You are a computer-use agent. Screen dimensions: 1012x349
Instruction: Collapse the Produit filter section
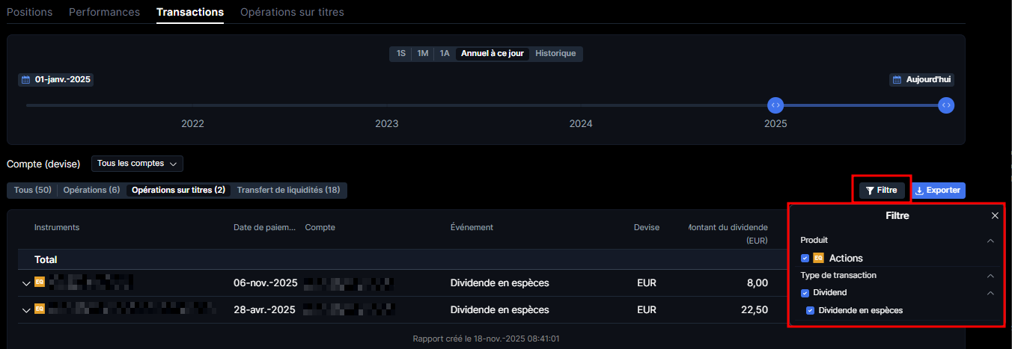coord(990,241)
